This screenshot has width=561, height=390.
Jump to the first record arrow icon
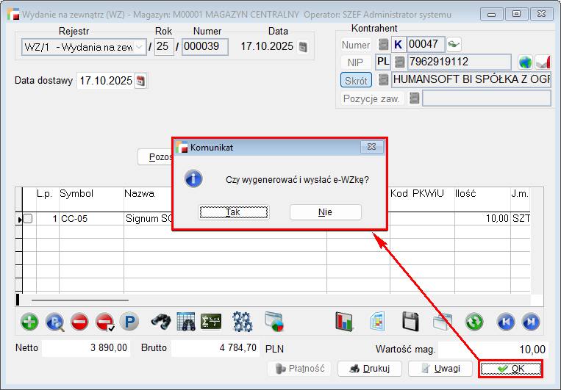tap(505, 321)
